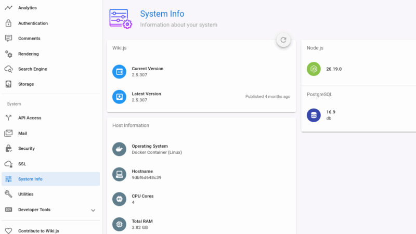Click 'Information about your system' subtitle
Screen dimensions: 416x234
pos(178,24)
